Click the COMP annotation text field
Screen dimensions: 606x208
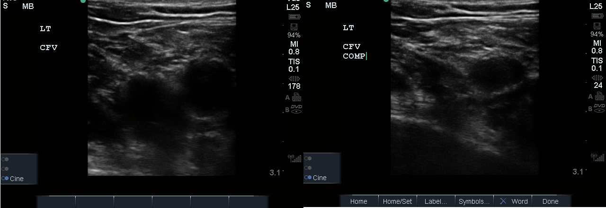pos(354,56)
